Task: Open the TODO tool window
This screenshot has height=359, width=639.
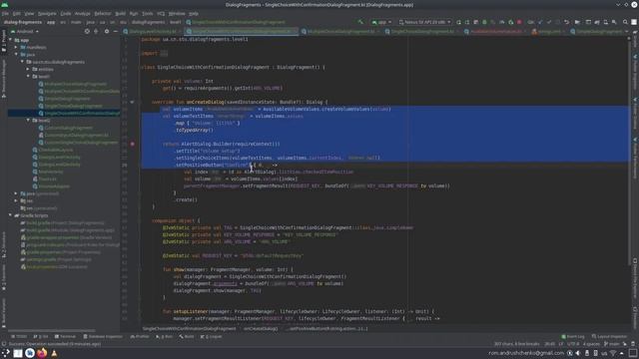Action: click(x=19, y=337)
